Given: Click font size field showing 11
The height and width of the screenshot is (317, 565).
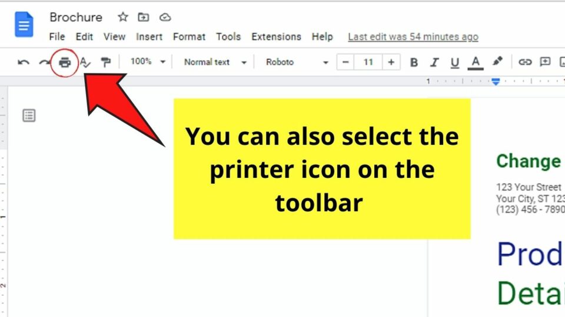Looking at the screenshot, I should point(368,62).
